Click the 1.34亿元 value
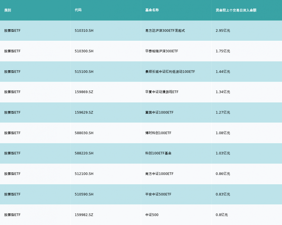This screenshot has height=225, width=282. (x=223, y=92)
